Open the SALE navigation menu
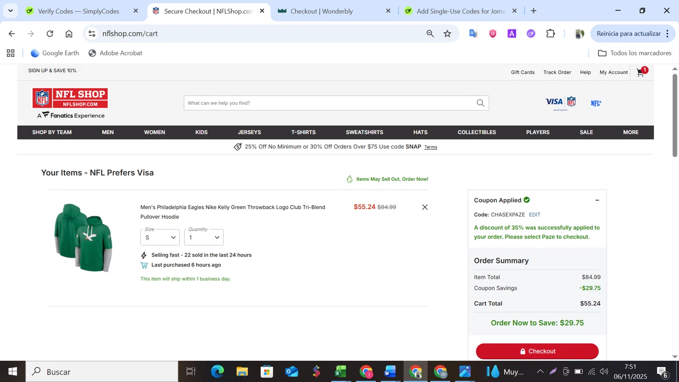The width and height of the screenshot is (679, 382). [x=586, y=132]
